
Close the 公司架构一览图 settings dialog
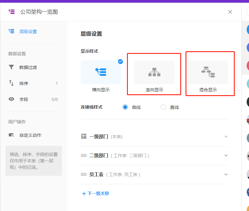[230, 12]
